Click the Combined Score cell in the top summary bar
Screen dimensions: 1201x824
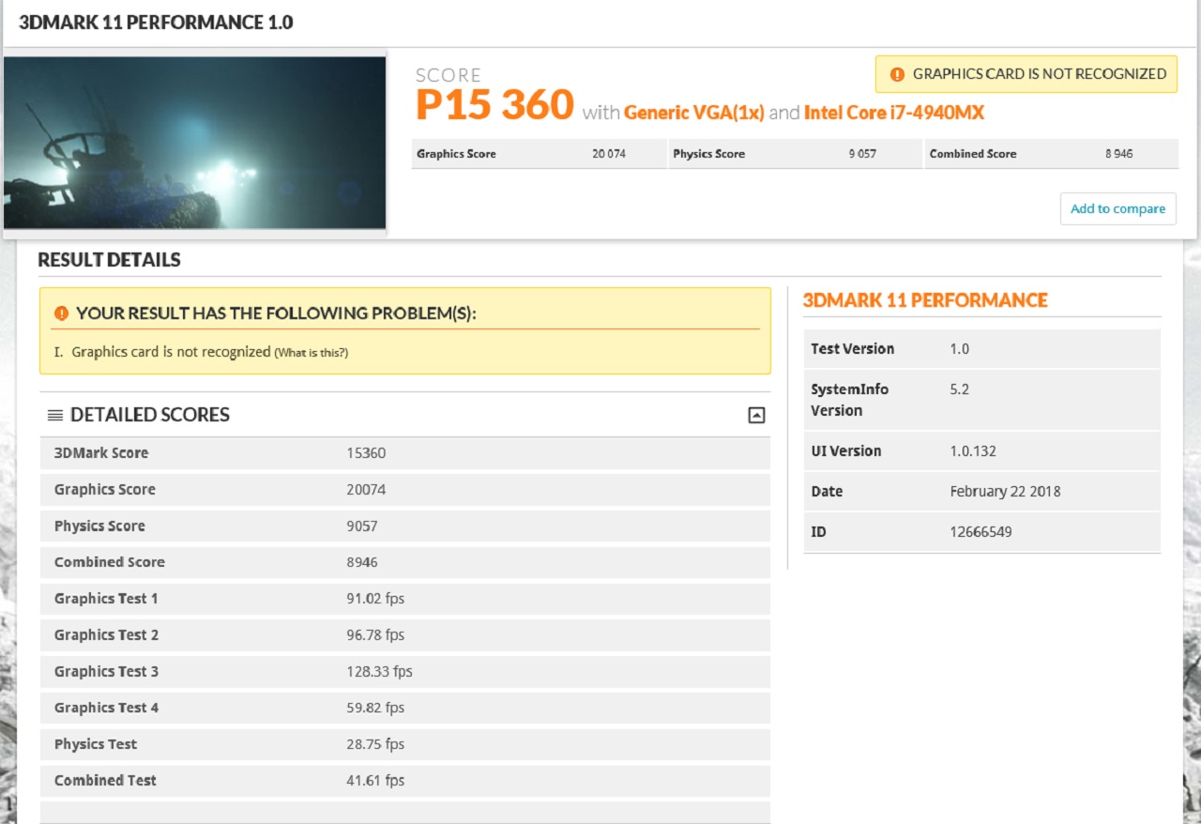[1051, 154]
